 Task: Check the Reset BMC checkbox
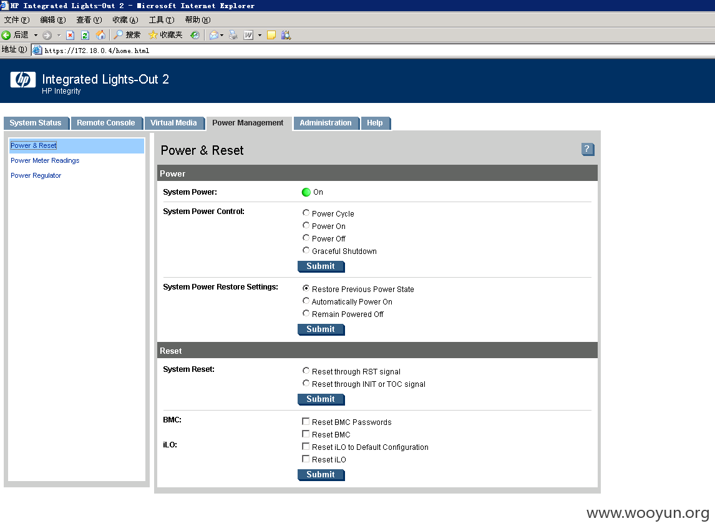tap(306, 434)
